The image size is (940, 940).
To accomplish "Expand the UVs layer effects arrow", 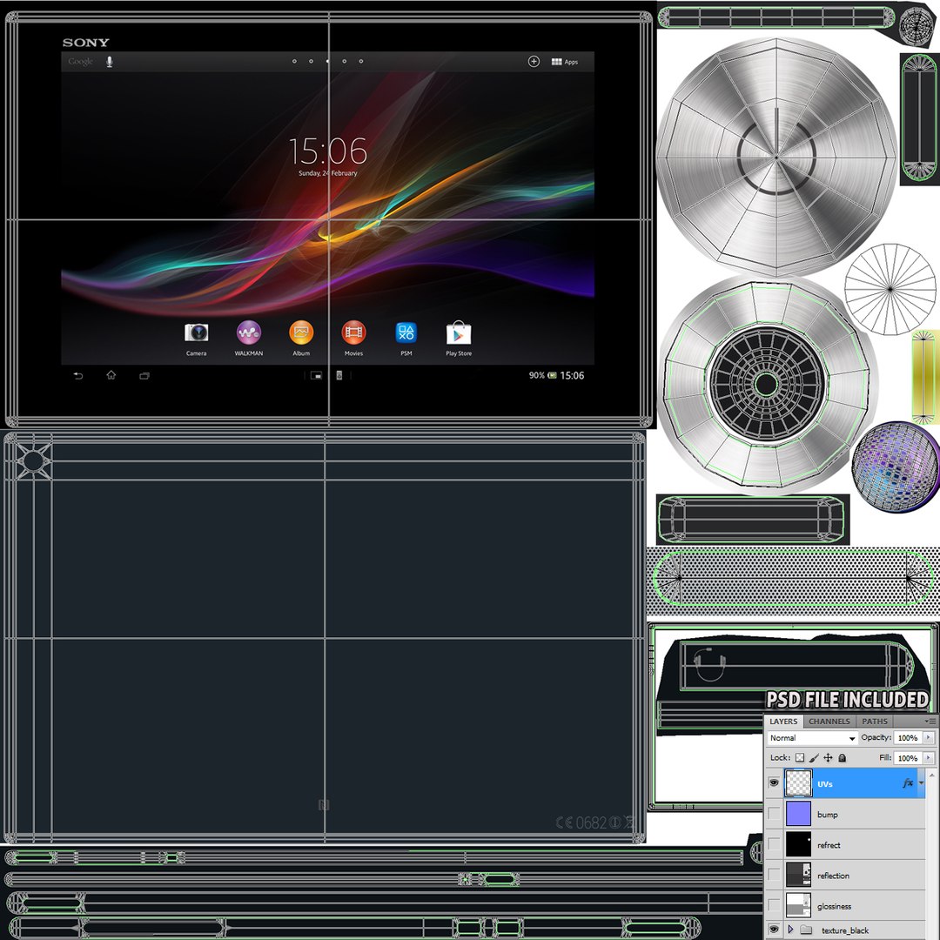I will (x=922, y=783).
